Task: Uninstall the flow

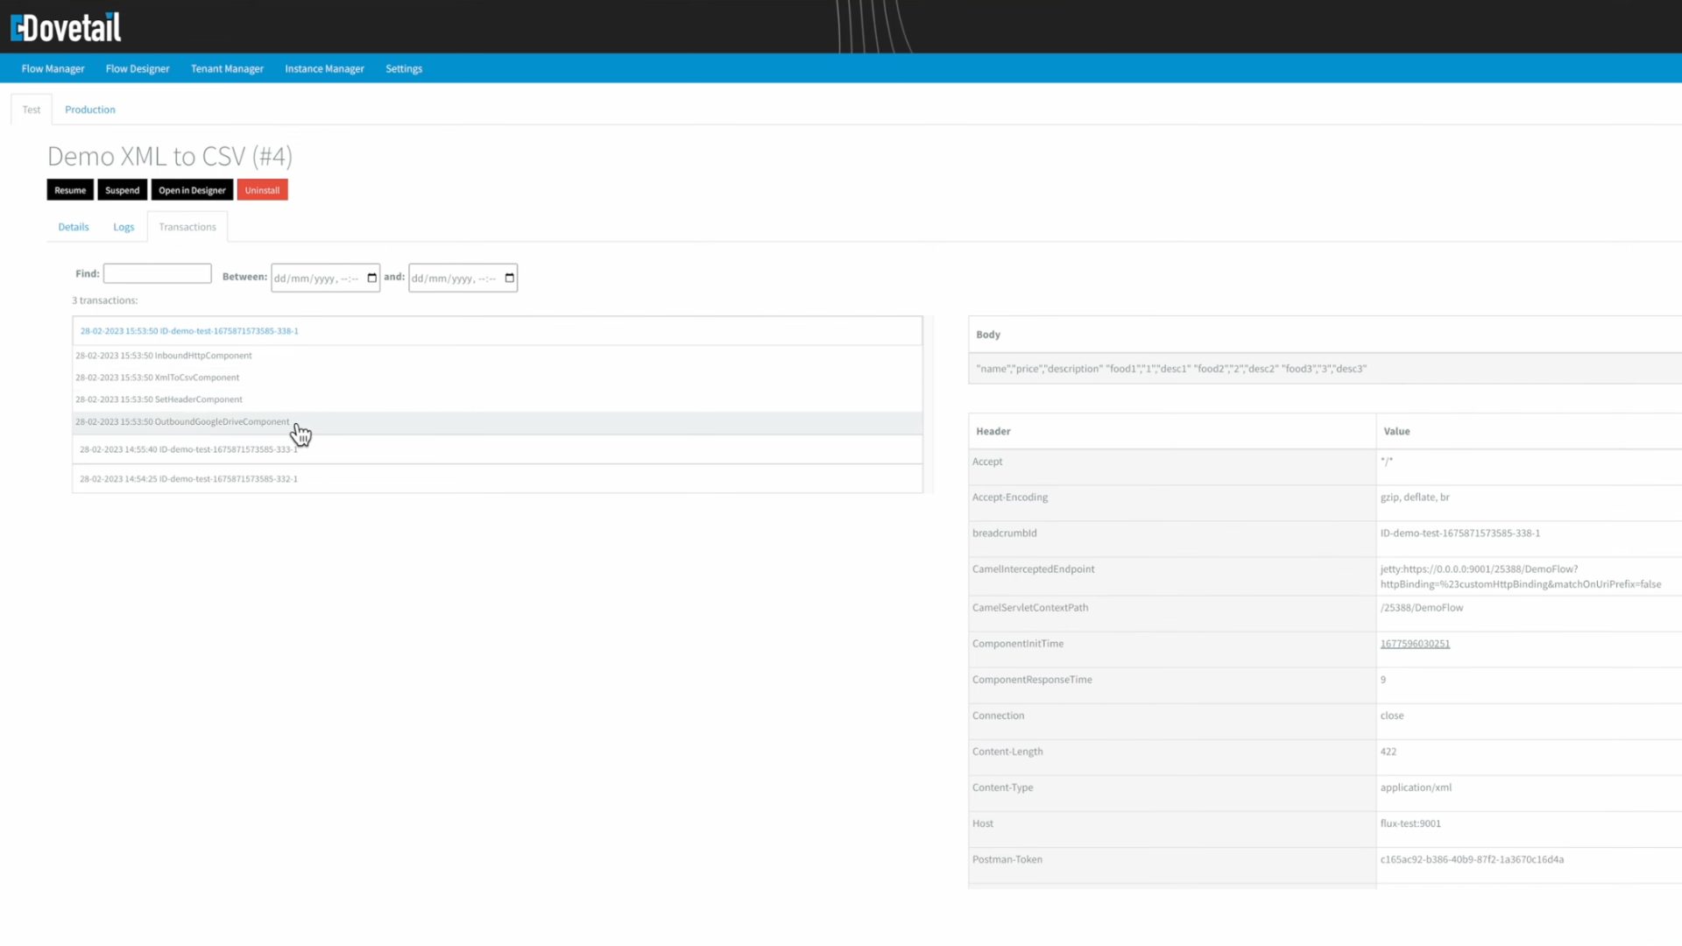Action: [x=262, y=189]
